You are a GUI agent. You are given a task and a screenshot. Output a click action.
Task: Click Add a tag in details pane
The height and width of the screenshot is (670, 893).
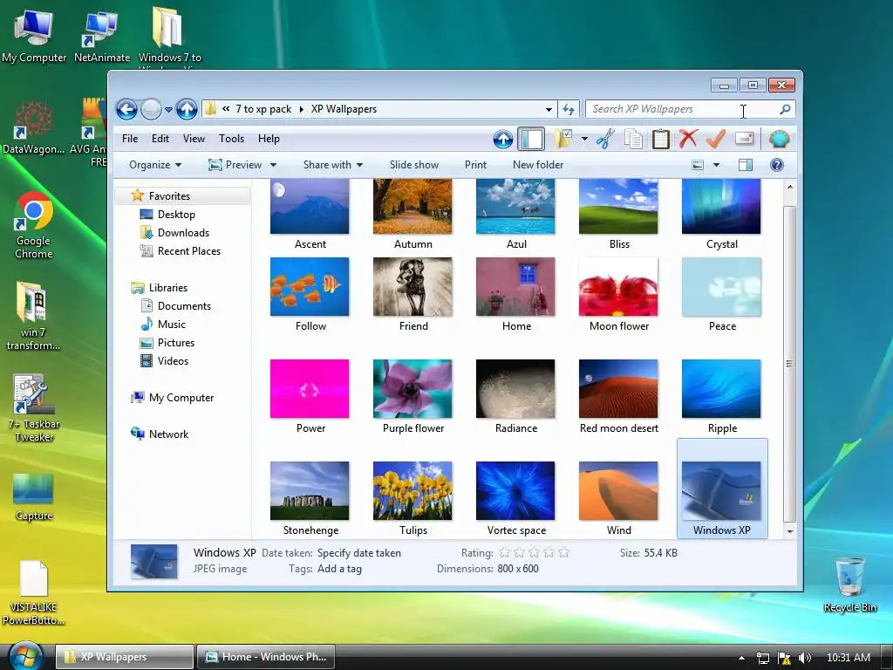[x=339, y=569]
